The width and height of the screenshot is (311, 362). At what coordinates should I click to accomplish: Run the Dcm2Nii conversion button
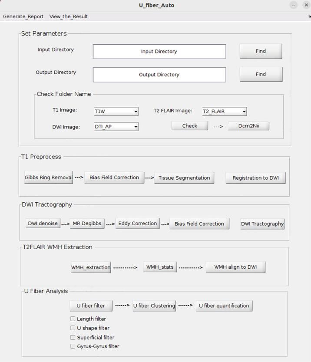click(x=248, y=126)
